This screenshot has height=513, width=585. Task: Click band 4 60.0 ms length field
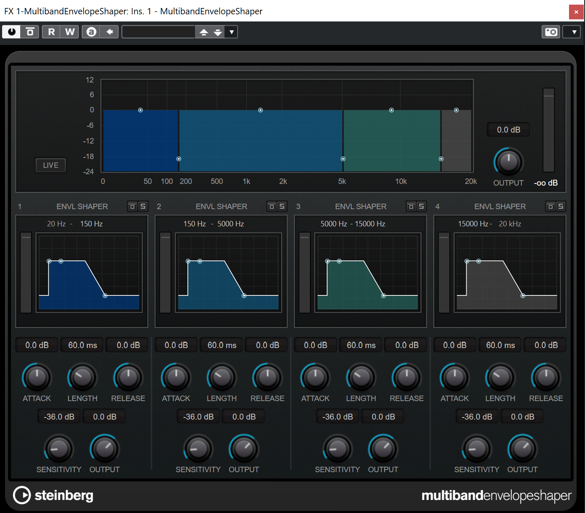coord(500,345)
